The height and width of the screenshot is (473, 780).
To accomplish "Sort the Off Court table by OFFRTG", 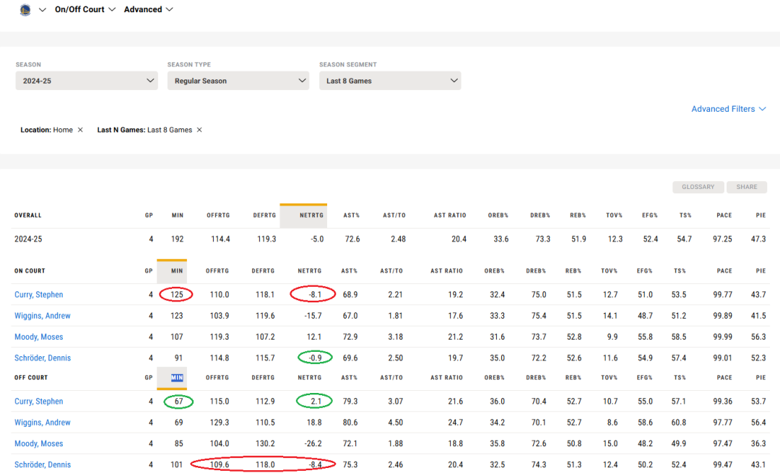I will (x=217, y=378).
